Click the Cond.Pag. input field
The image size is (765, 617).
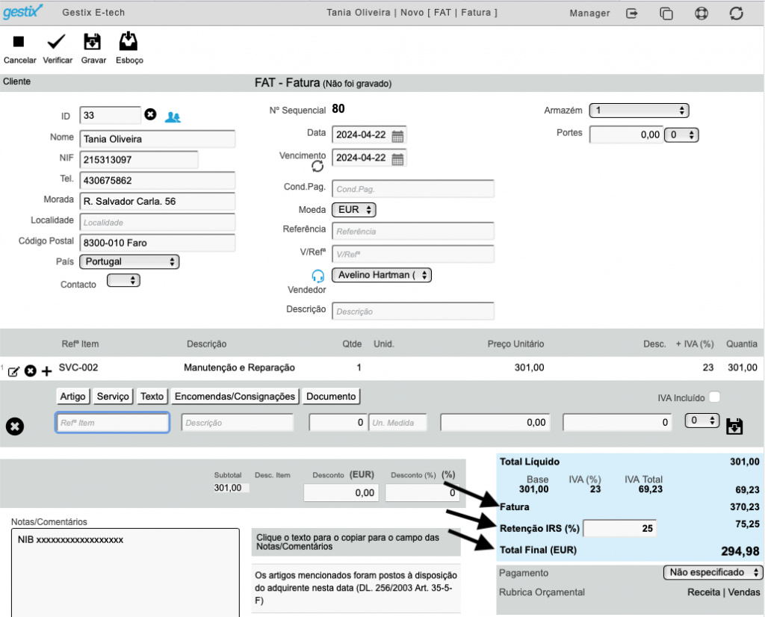(412, 189)
